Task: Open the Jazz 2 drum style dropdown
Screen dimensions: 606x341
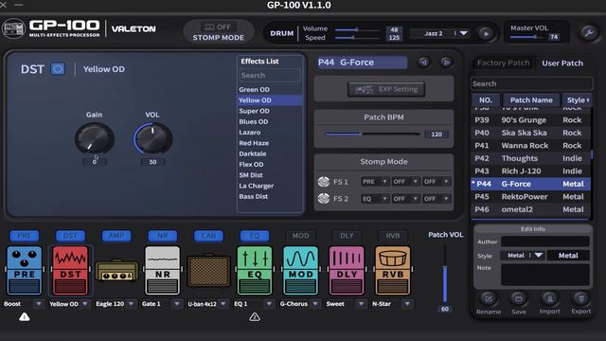Action: [x=463, y=34]
